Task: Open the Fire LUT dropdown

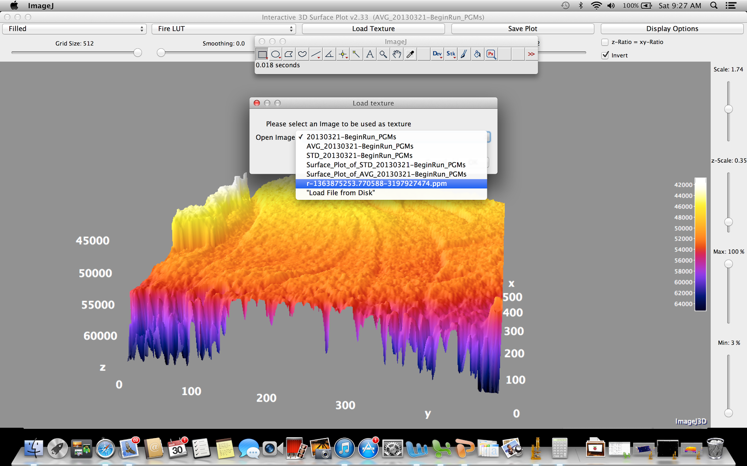Action: pos(224,28)
